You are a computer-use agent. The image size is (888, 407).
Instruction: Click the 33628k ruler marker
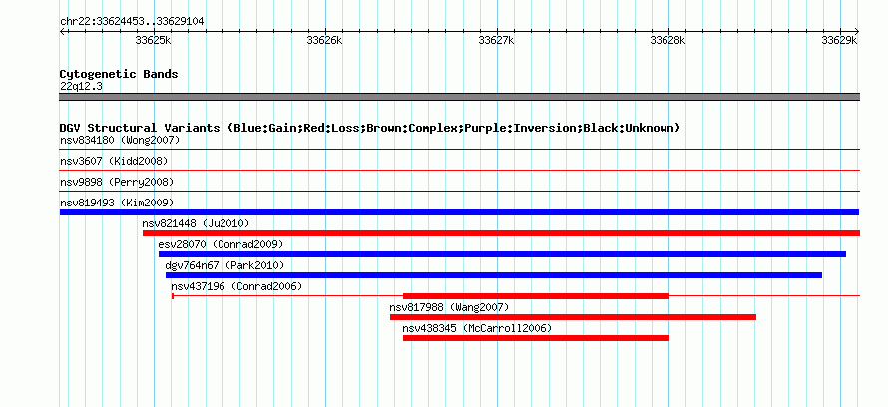point(668,40)
